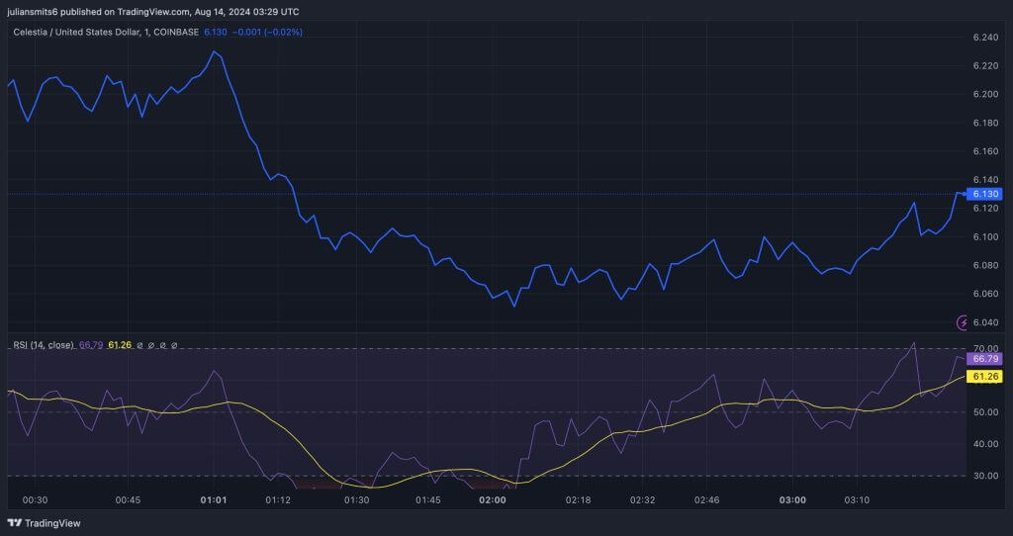The height and width of the screenshot is (536, 1013).
Task: Open the TradingView logo link
Action: point(44,523)
